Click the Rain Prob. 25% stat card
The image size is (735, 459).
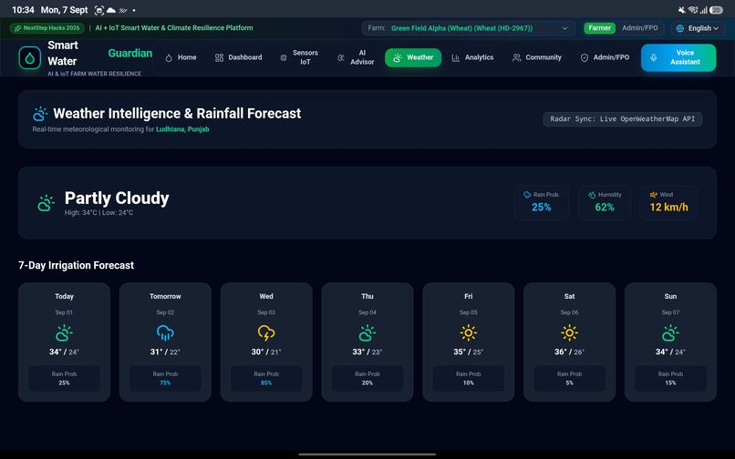(x=541, y=203)
